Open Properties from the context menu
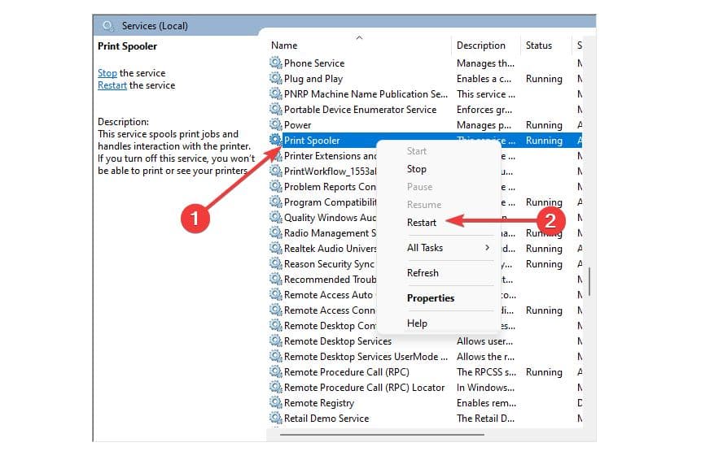This screenshot has height=460, width=714. coord(431,298)
